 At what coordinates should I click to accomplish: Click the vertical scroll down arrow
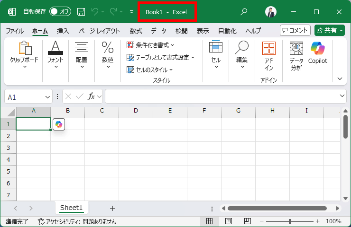pyautogui.click(x=345, y=198)
